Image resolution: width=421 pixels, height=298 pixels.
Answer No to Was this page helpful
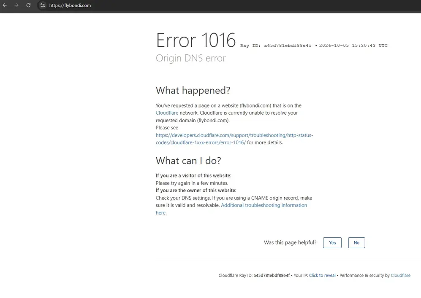point(356,243)
